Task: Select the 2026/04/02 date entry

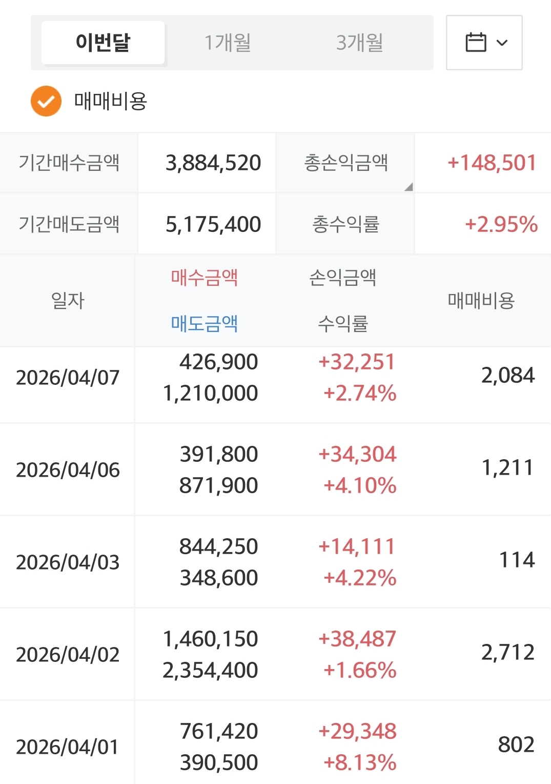Action: (x=68, y=655)
